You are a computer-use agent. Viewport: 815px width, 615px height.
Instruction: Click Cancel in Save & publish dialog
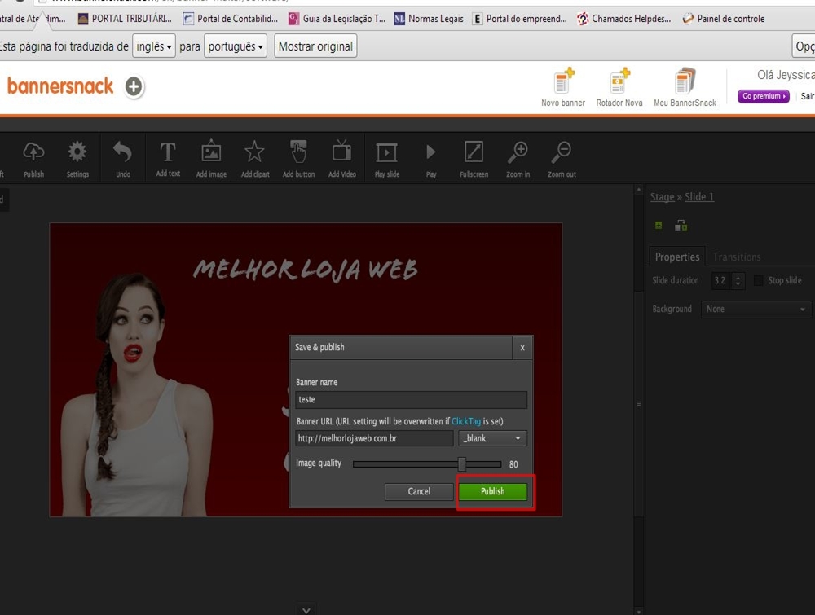(x=419, y=491)
